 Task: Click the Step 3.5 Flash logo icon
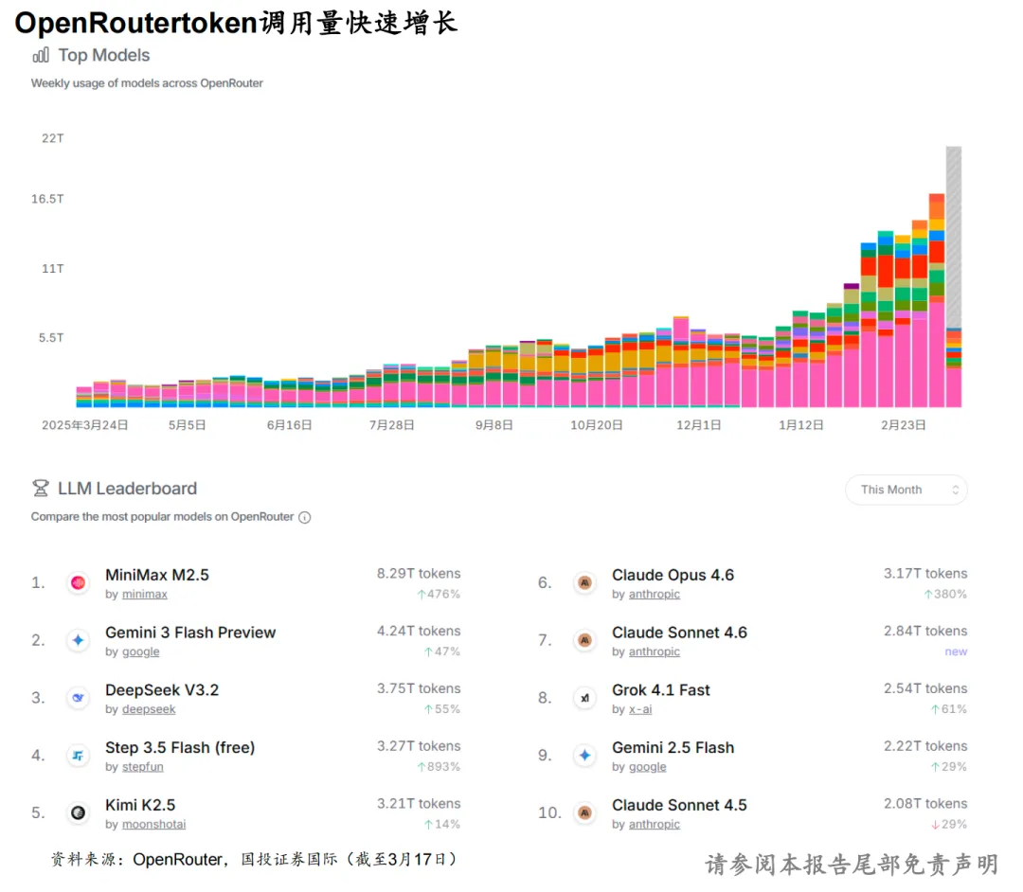click(79, 755)
